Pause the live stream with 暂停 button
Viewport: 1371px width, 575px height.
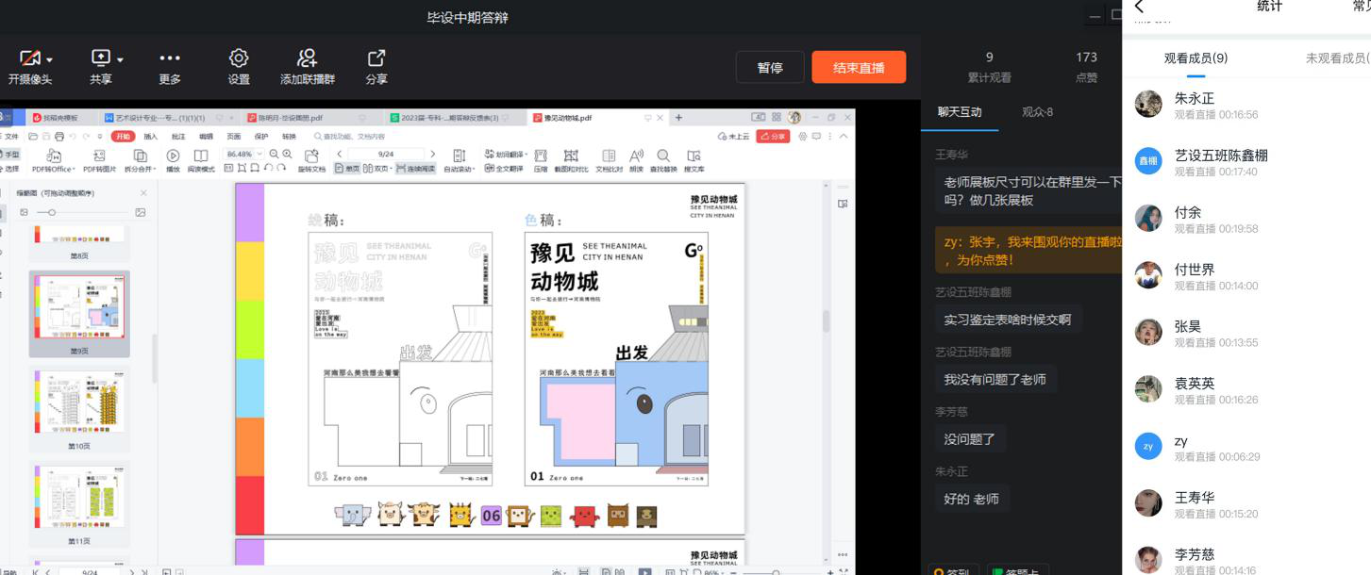pyautogui.click(x=770, y=68)
